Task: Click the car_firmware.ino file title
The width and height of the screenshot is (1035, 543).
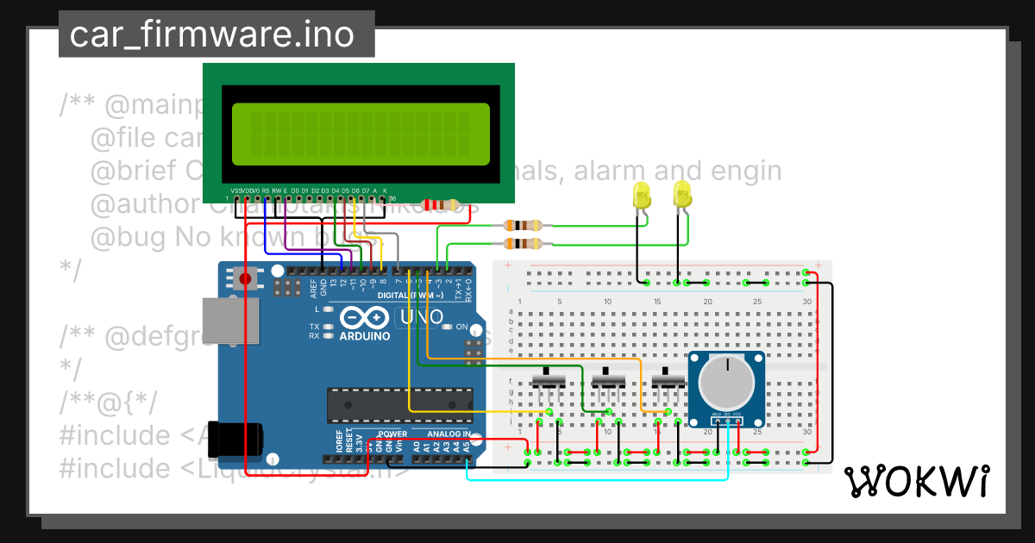Action: [212, 34]
